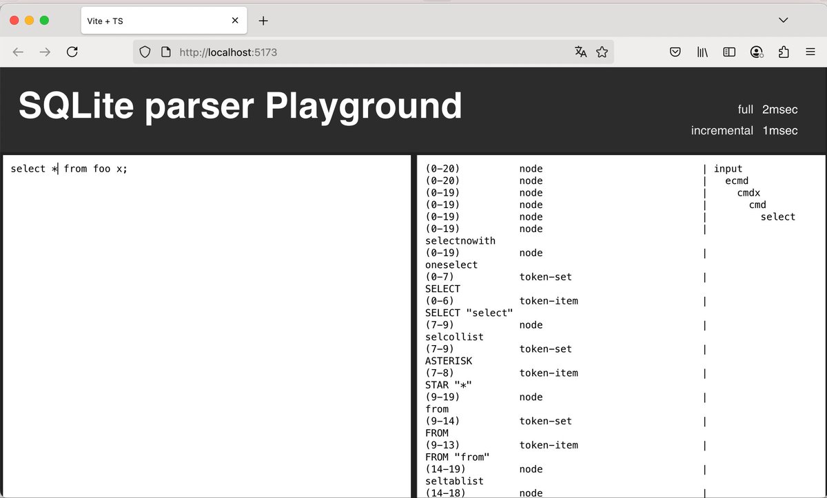
Task: List all tabs dropdown arrow
Action: click(x=784, y=21)
